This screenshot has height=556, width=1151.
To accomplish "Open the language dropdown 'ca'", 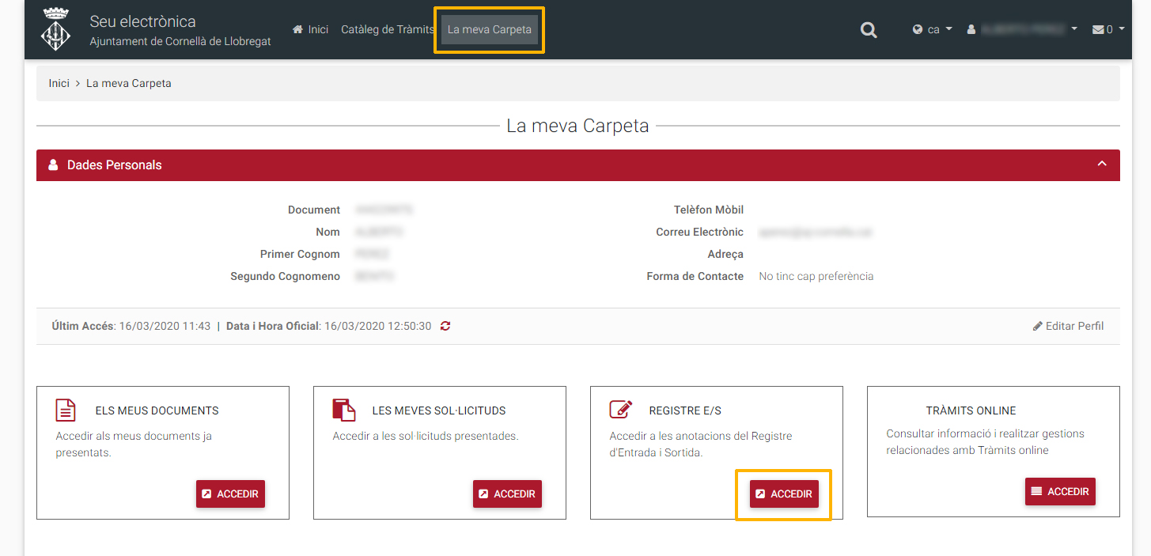I will pos(932,30).
